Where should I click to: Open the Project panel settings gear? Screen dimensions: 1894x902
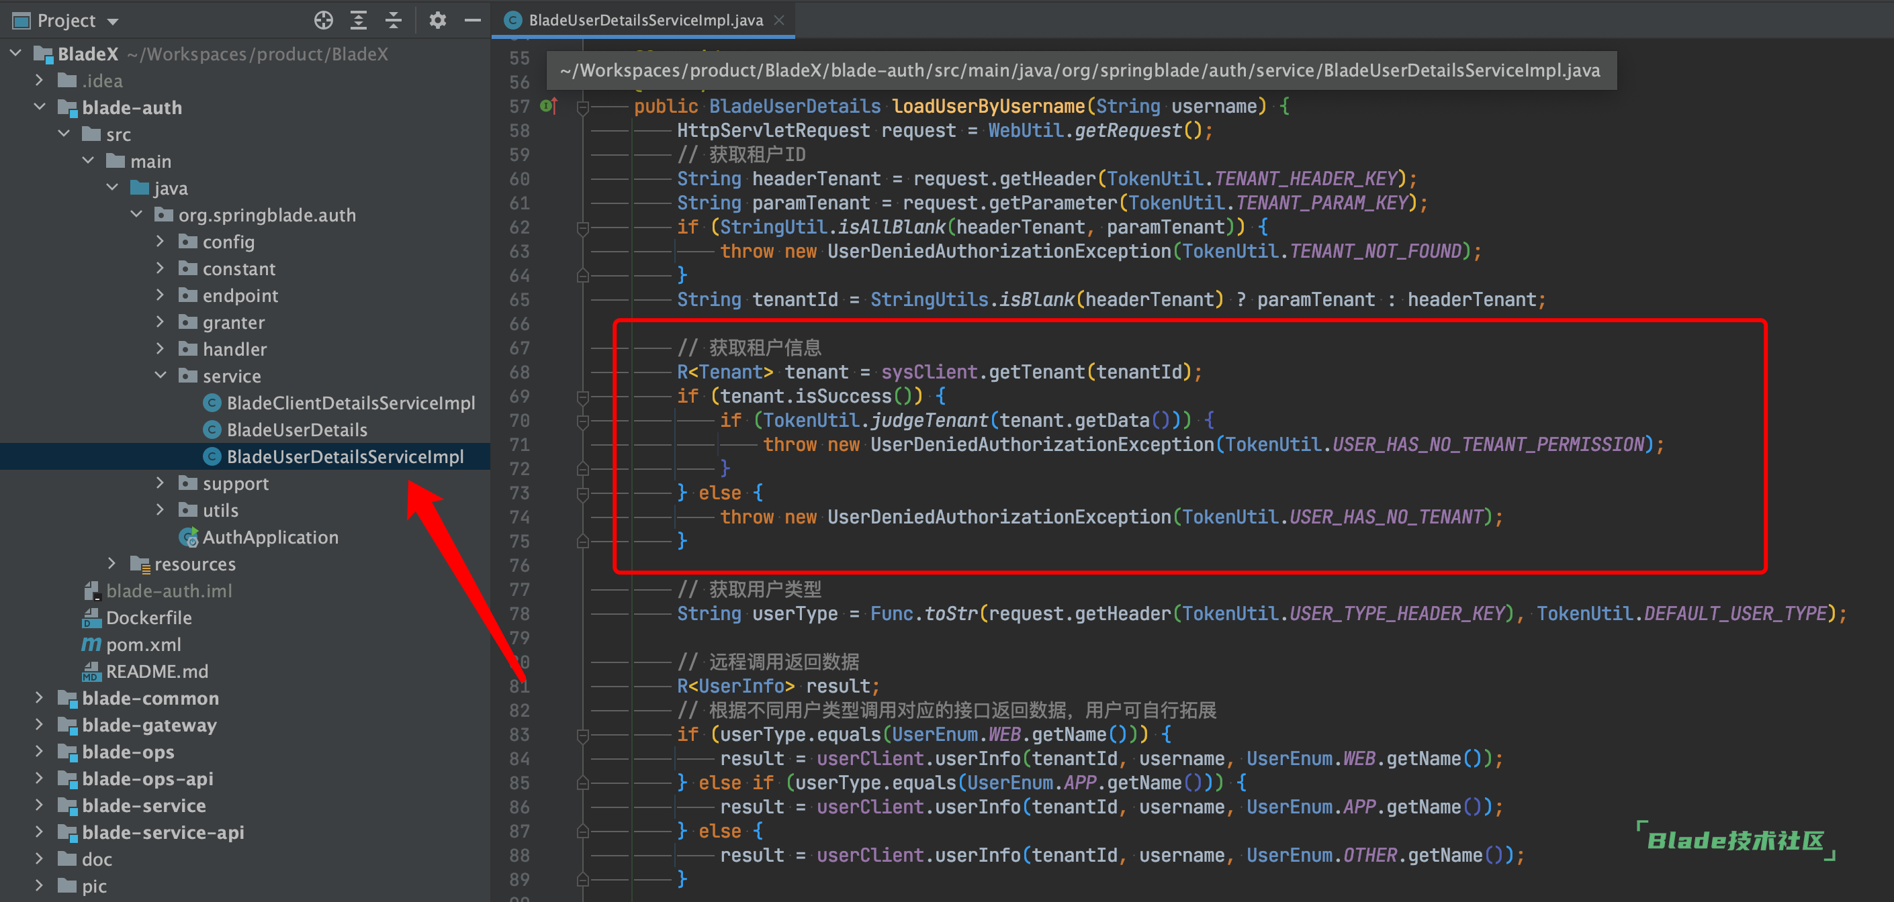(437, 20)
